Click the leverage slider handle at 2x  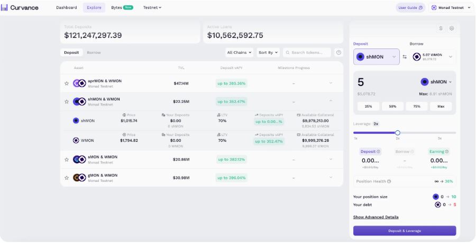398,132
